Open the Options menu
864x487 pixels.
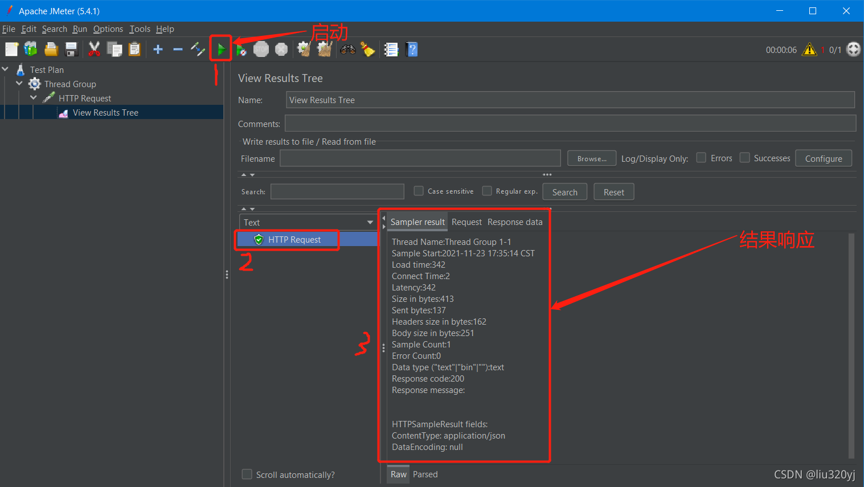(108, 29)
